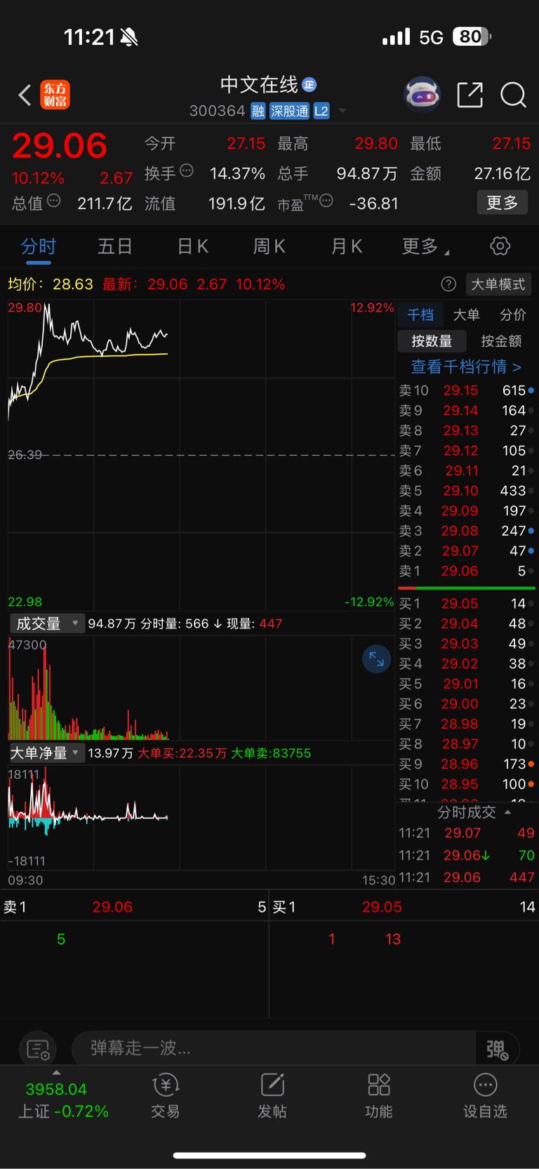539x1169 pixels.
Task: Open the search magnifier icon
Action: click(513, 95)
